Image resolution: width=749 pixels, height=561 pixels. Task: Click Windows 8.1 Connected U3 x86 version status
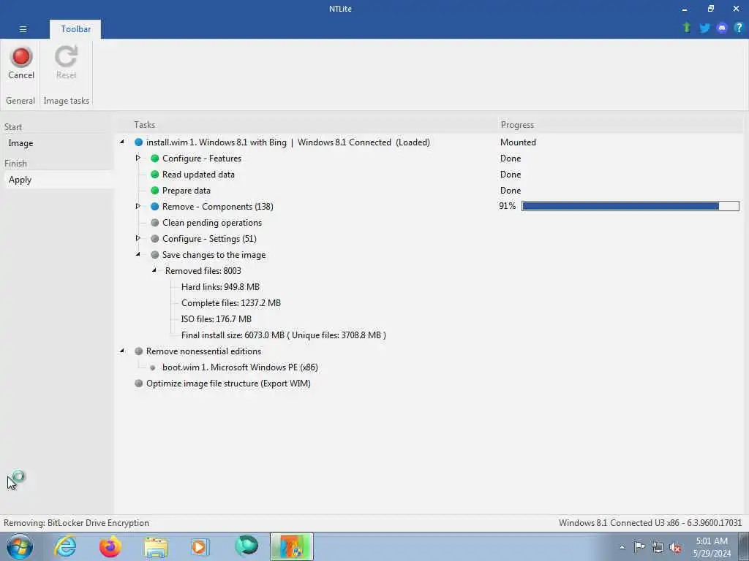click(x=650, y=523)
